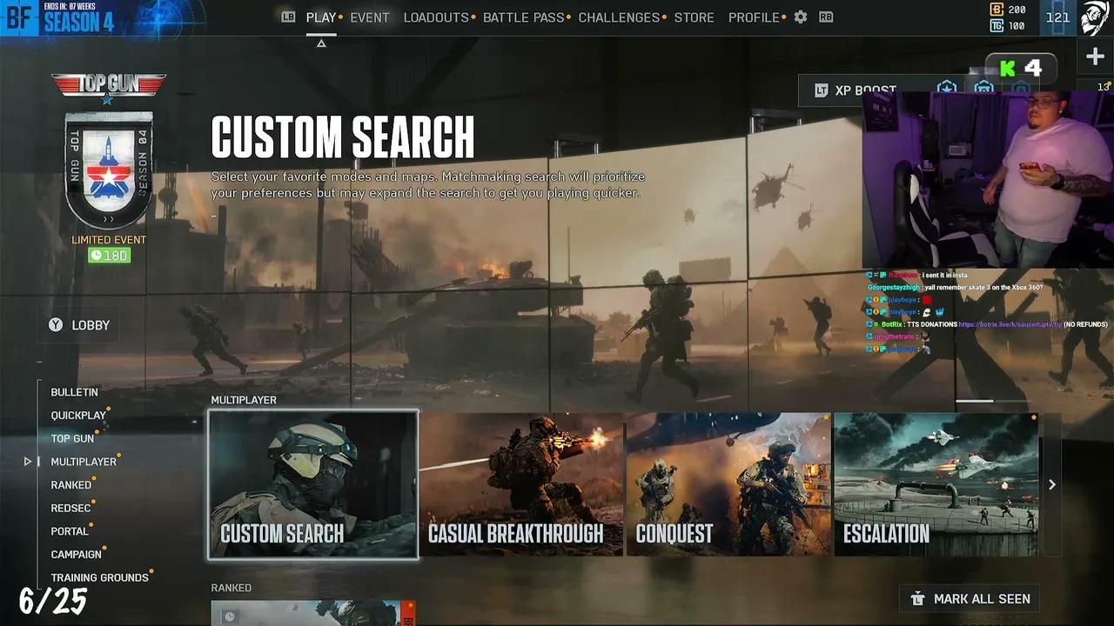Click the MARK ALL SEEN button
Viewport: 1114px width, 626px height.
(x=970, y=599)
